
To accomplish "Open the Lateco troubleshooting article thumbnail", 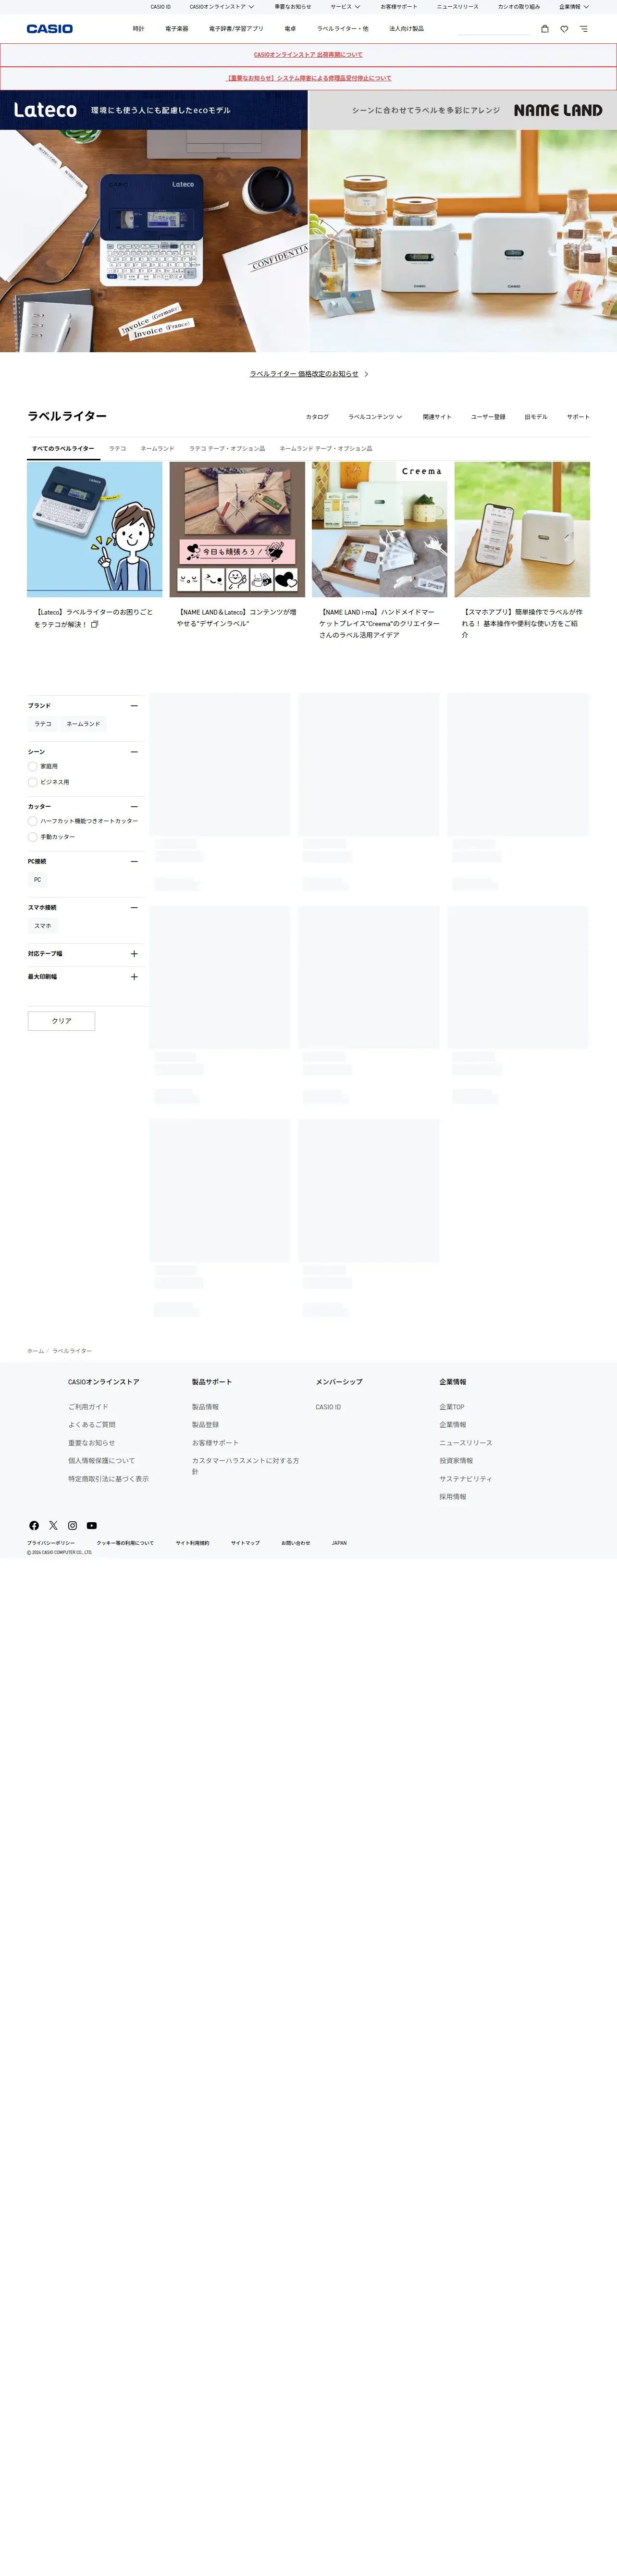I will tap(94, 529).
